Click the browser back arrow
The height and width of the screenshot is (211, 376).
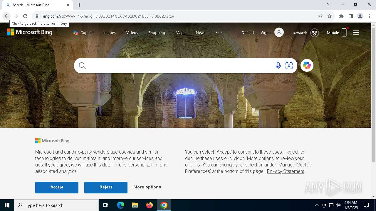click(6, 16)
